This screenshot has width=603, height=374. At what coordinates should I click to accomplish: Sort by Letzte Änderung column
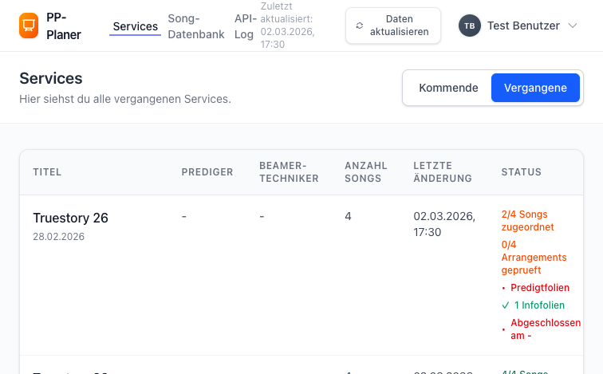point(442,172)
